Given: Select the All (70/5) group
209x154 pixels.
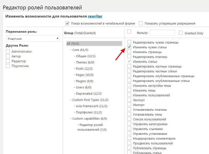Looking at the screenshot, I should (x=94, y=43).
